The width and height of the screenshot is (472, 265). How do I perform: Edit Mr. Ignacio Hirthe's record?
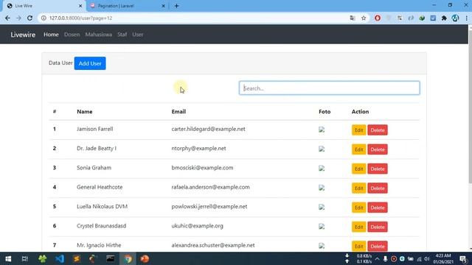coord(359,246)
